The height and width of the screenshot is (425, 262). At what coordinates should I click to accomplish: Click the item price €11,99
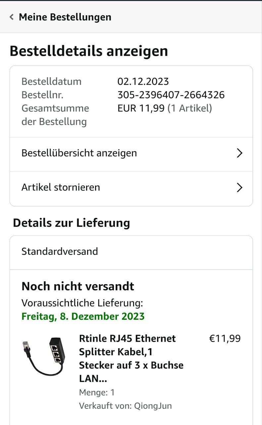click(x=225, y=338)
